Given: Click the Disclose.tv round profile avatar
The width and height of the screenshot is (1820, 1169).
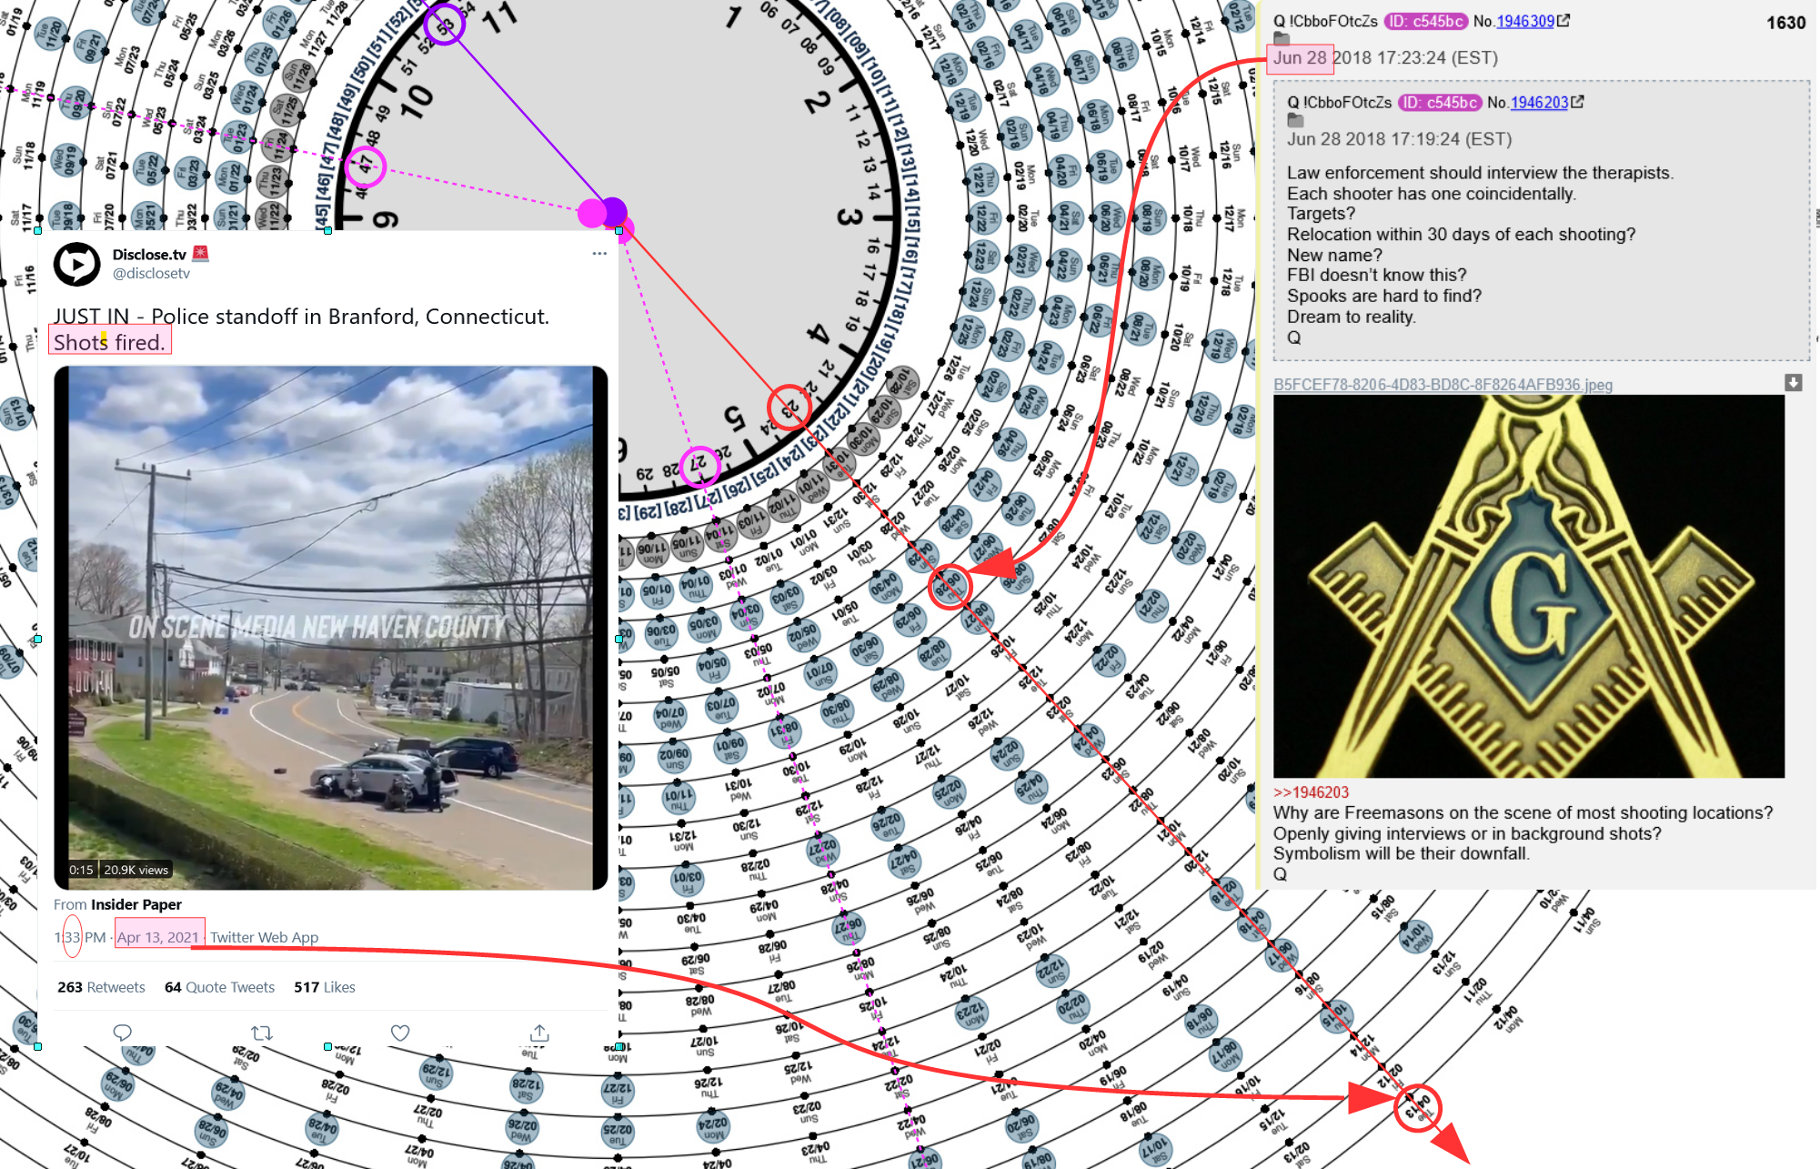Looking at the screenshot, I should click(77, 265).
